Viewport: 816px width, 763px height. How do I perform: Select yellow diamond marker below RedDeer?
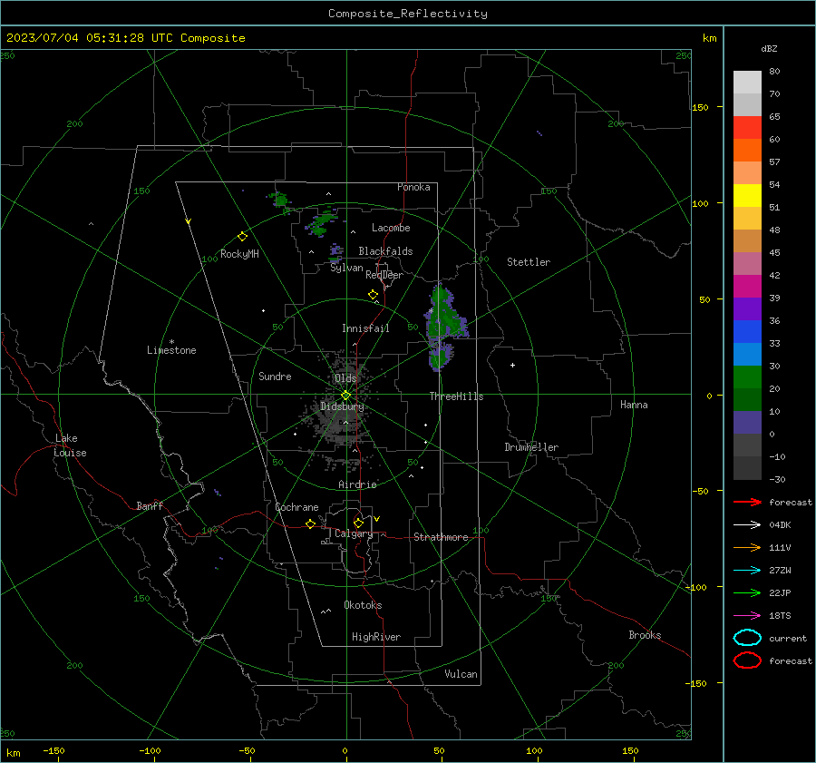point(373,295)
